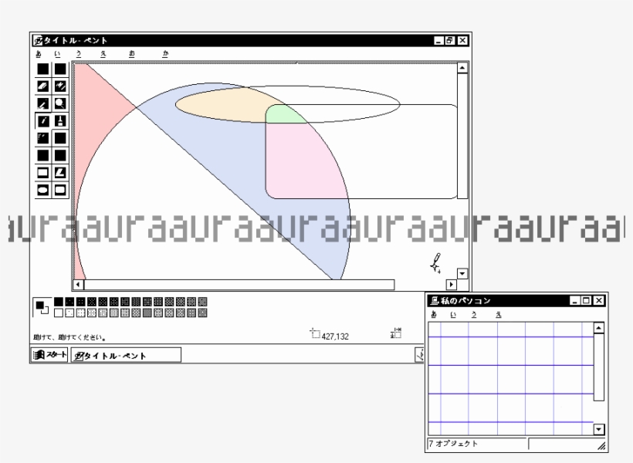
Task: Pick the Rounded Rectangle tool
Action: click(x=59, y=189)
